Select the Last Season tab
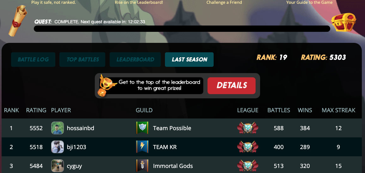This screenshot has width=365, height=173. pos(189,60)
